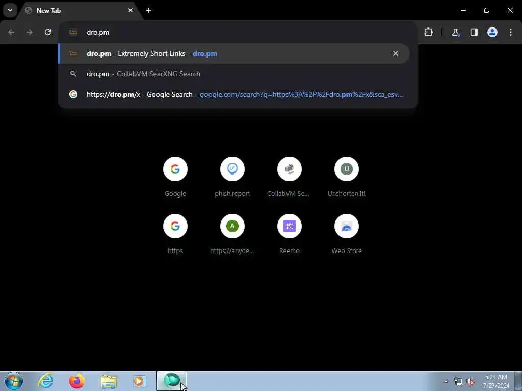Select the New Tab tab
This screenshot has width=522, height=391.
click(x=80, y=11)
